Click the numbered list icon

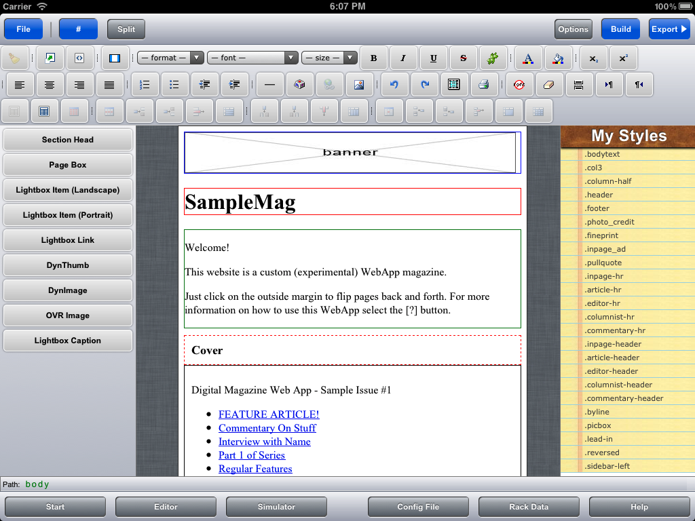[145, 85]
